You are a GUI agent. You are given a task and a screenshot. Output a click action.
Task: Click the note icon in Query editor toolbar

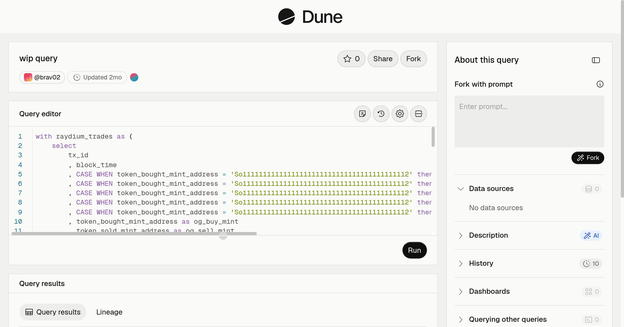tap(362, 114)
